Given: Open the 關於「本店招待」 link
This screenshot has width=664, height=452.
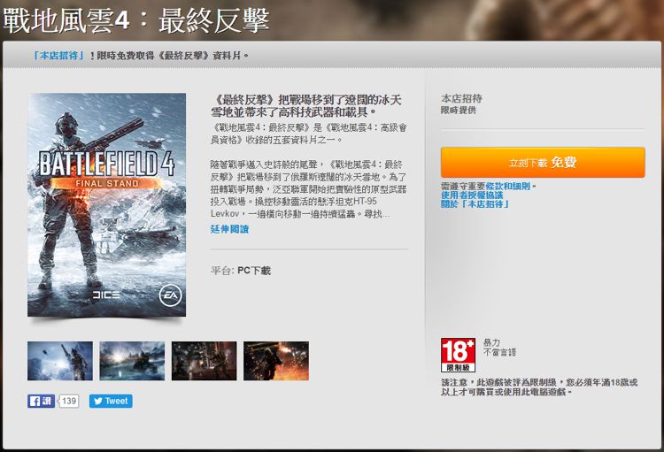Looking at the screenshot, I should point(475,204).
